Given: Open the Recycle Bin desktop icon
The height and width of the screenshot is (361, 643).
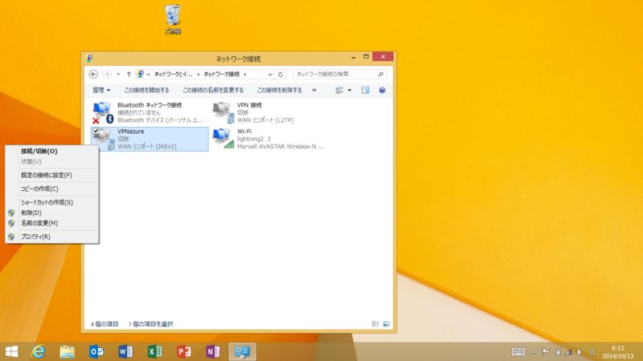Looking at the screenshot, I should point(173,18).
